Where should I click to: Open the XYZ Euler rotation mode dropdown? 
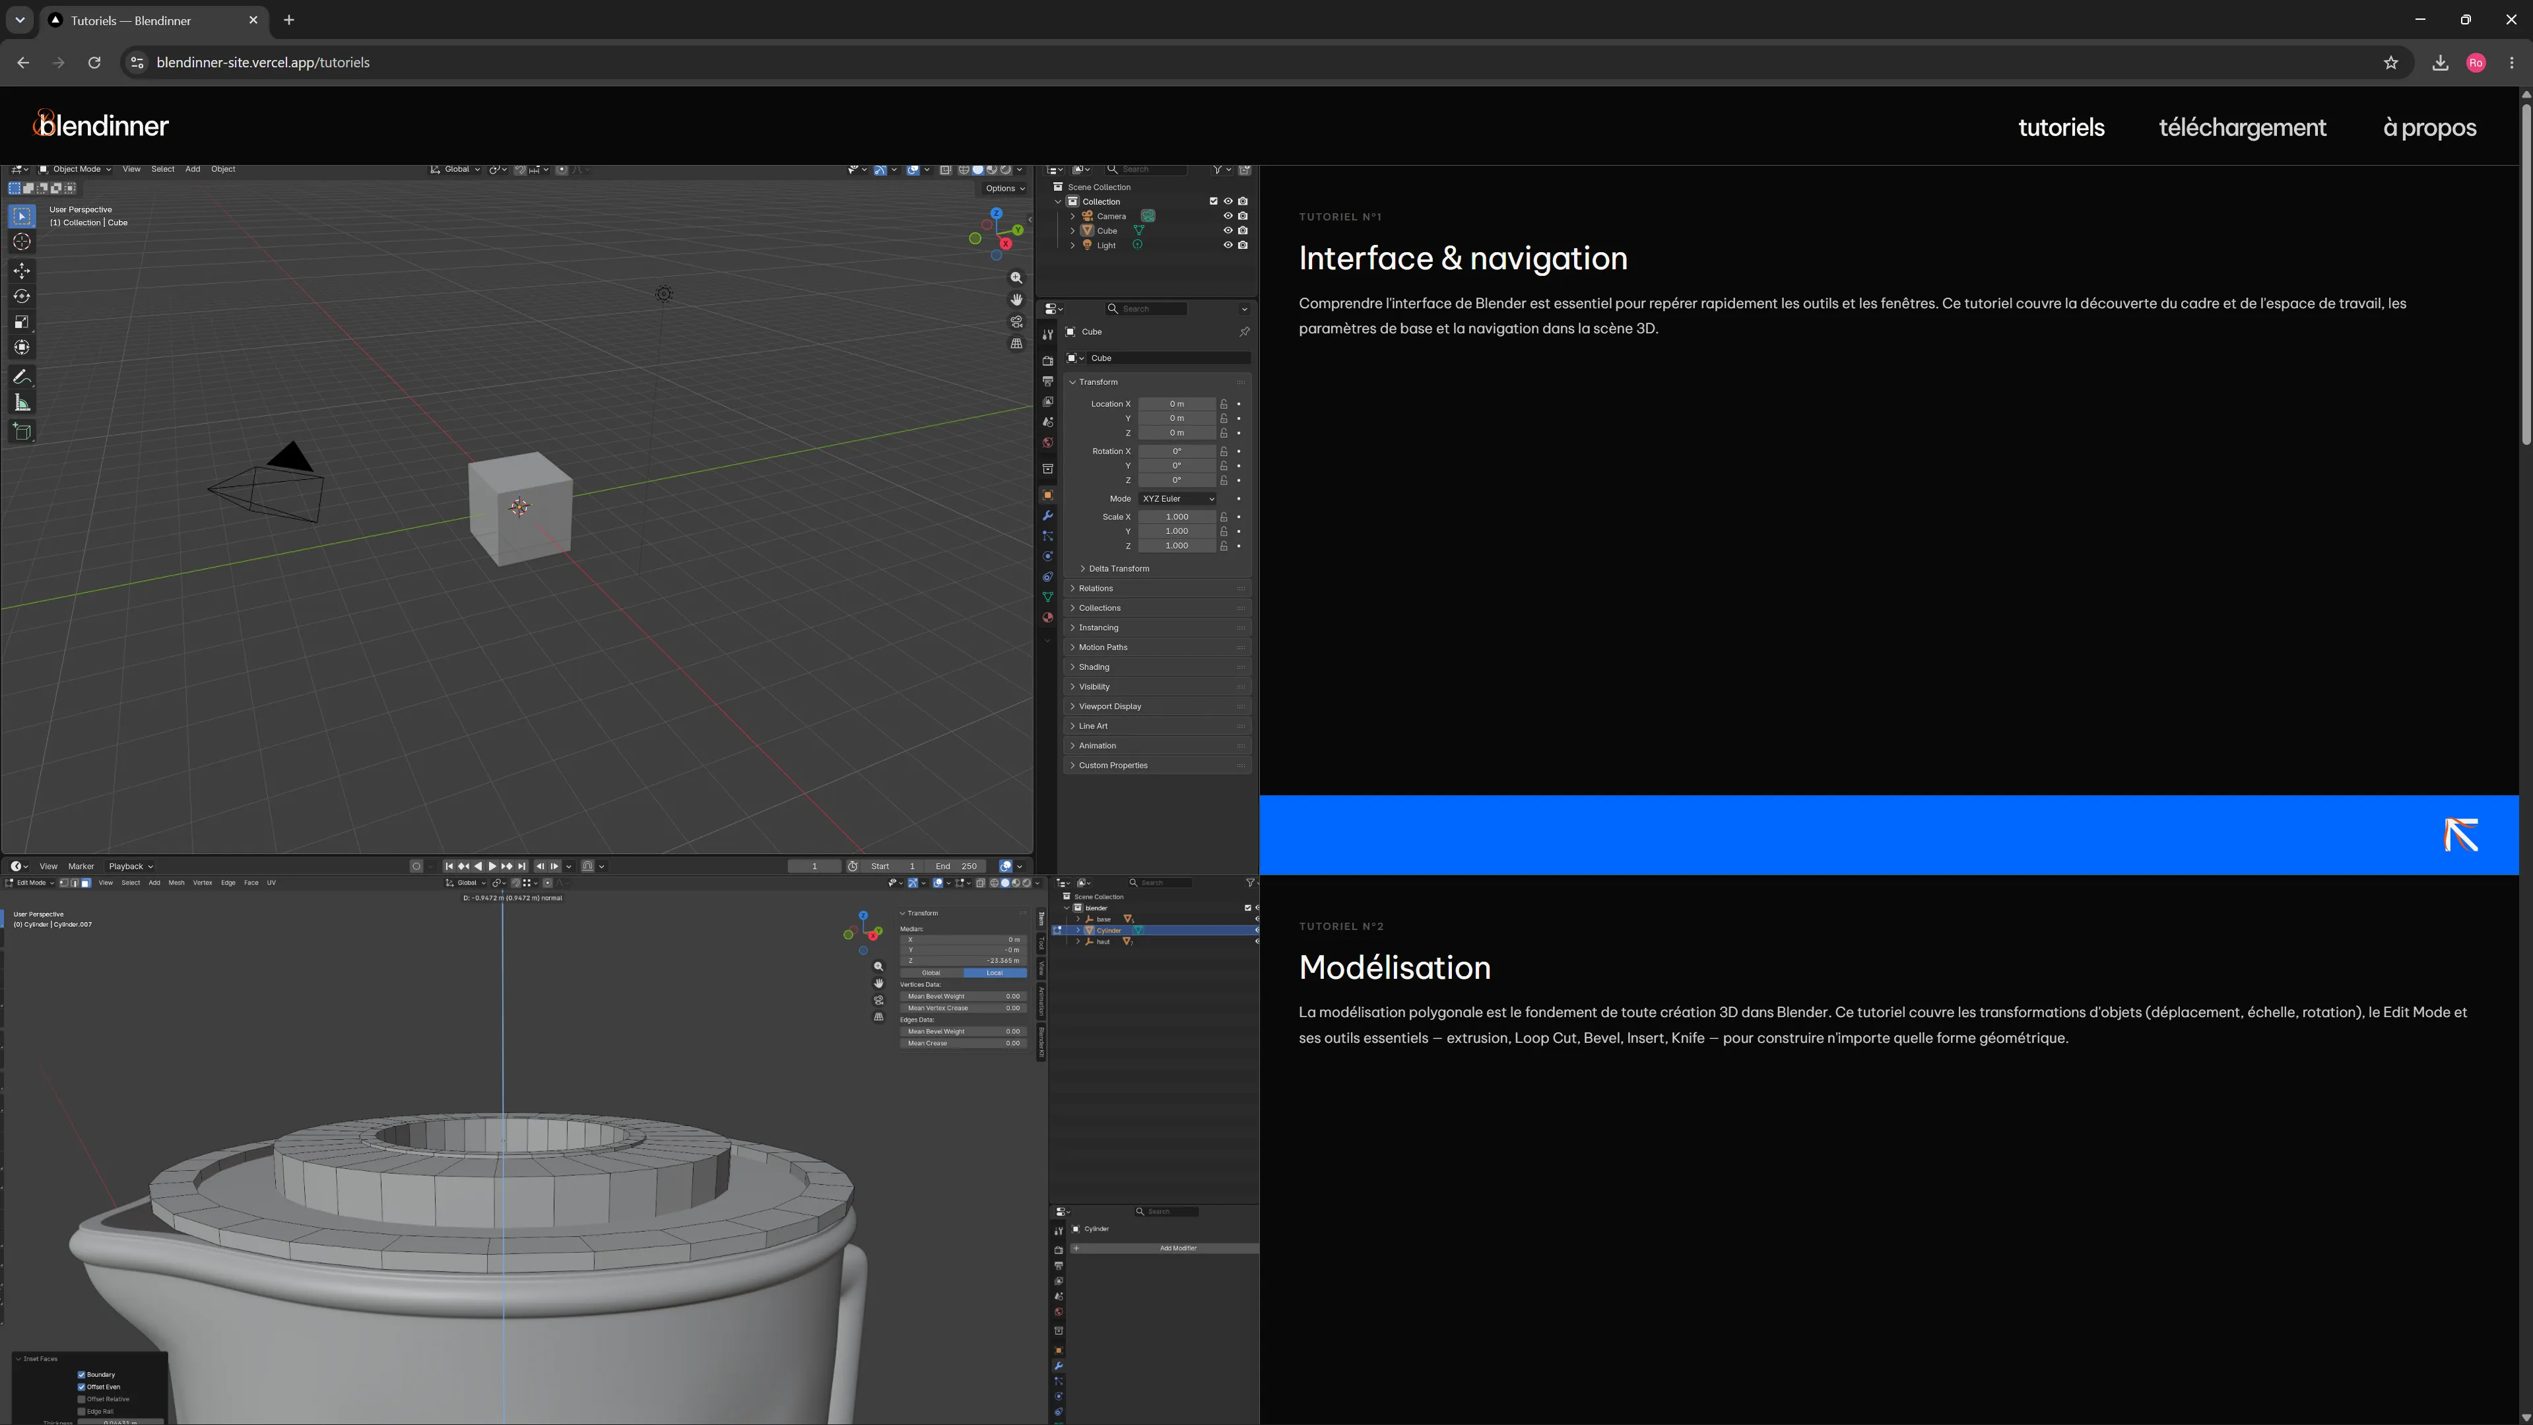point(1178,498)
